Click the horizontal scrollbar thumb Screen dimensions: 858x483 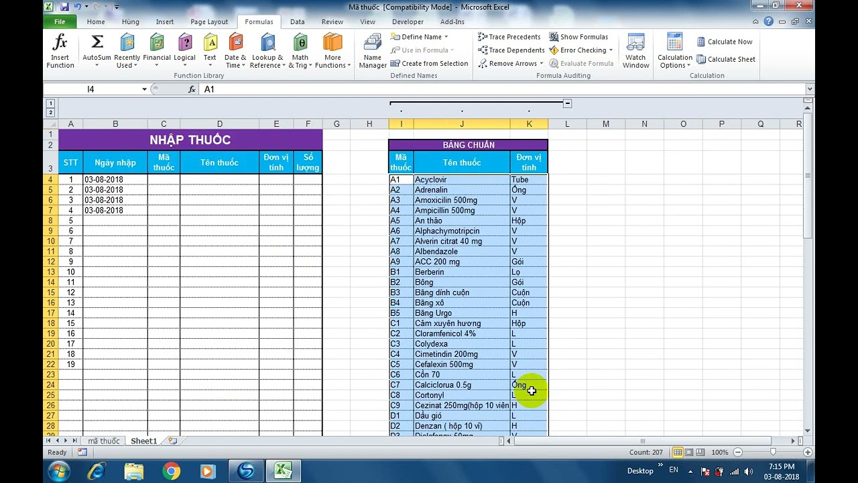[643, 441]
